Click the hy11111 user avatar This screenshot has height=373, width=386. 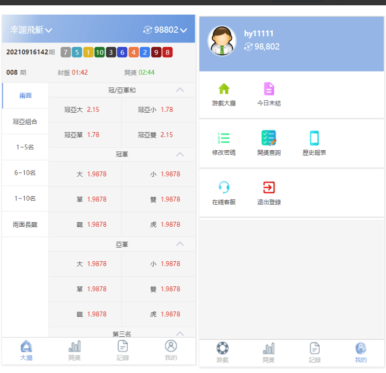[222, 41]
